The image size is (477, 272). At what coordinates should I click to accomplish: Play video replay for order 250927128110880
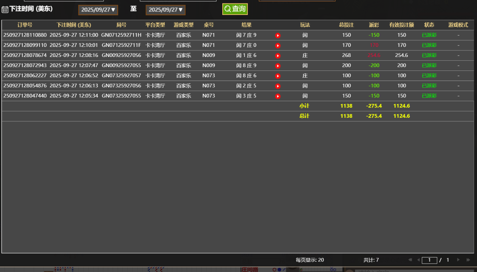pos(278,35)
